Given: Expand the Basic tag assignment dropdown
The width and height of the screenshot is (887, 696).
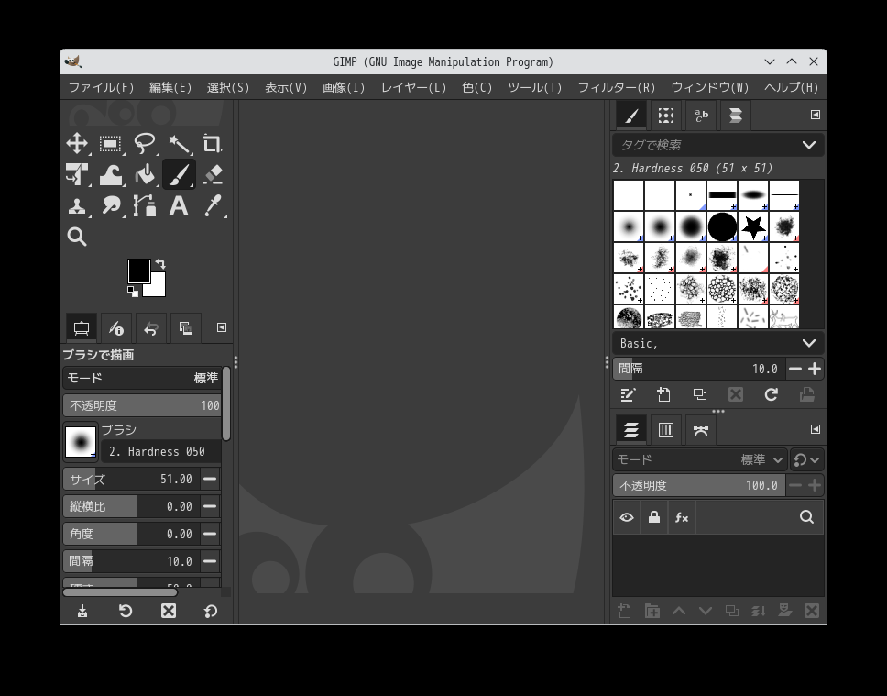Looking at the screenshot, I should [x=809, y=343].
